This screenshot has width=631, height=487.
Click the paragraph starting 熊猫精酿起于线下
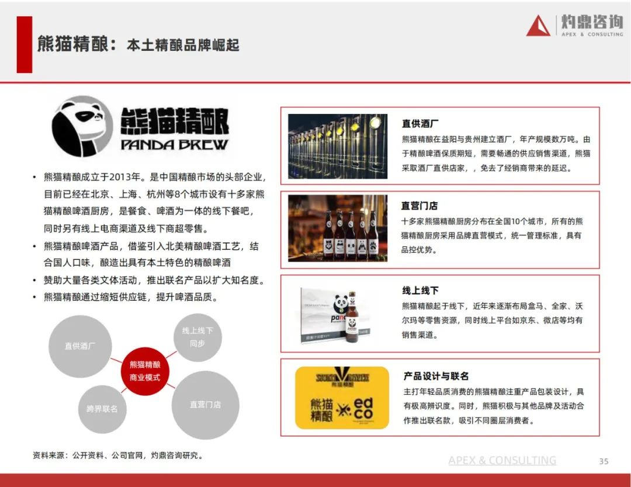pyautogui.click(x=492, y=320)
